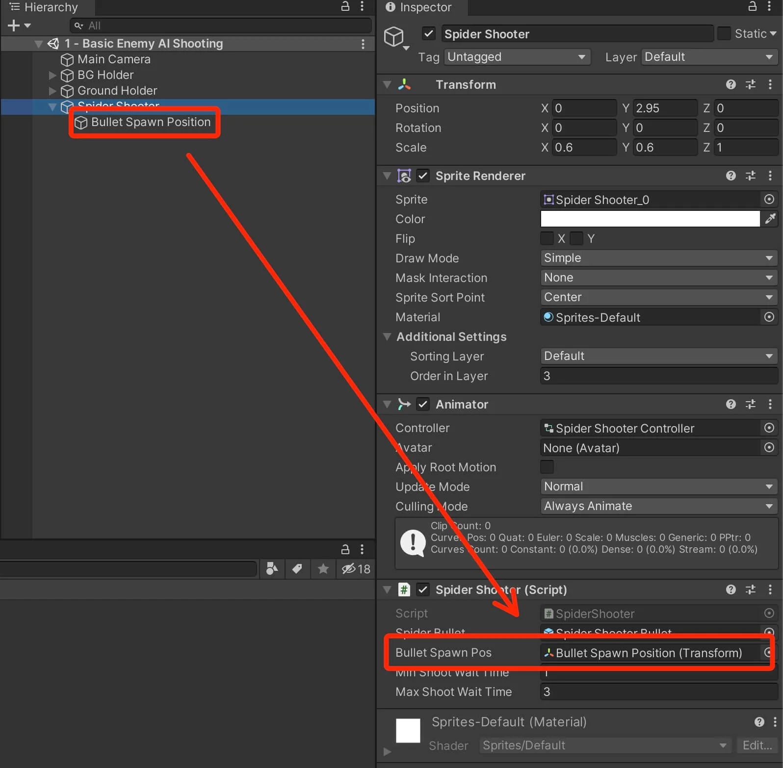Collapse the Transform component
The image size is (783, 768).
pos(387,85)
